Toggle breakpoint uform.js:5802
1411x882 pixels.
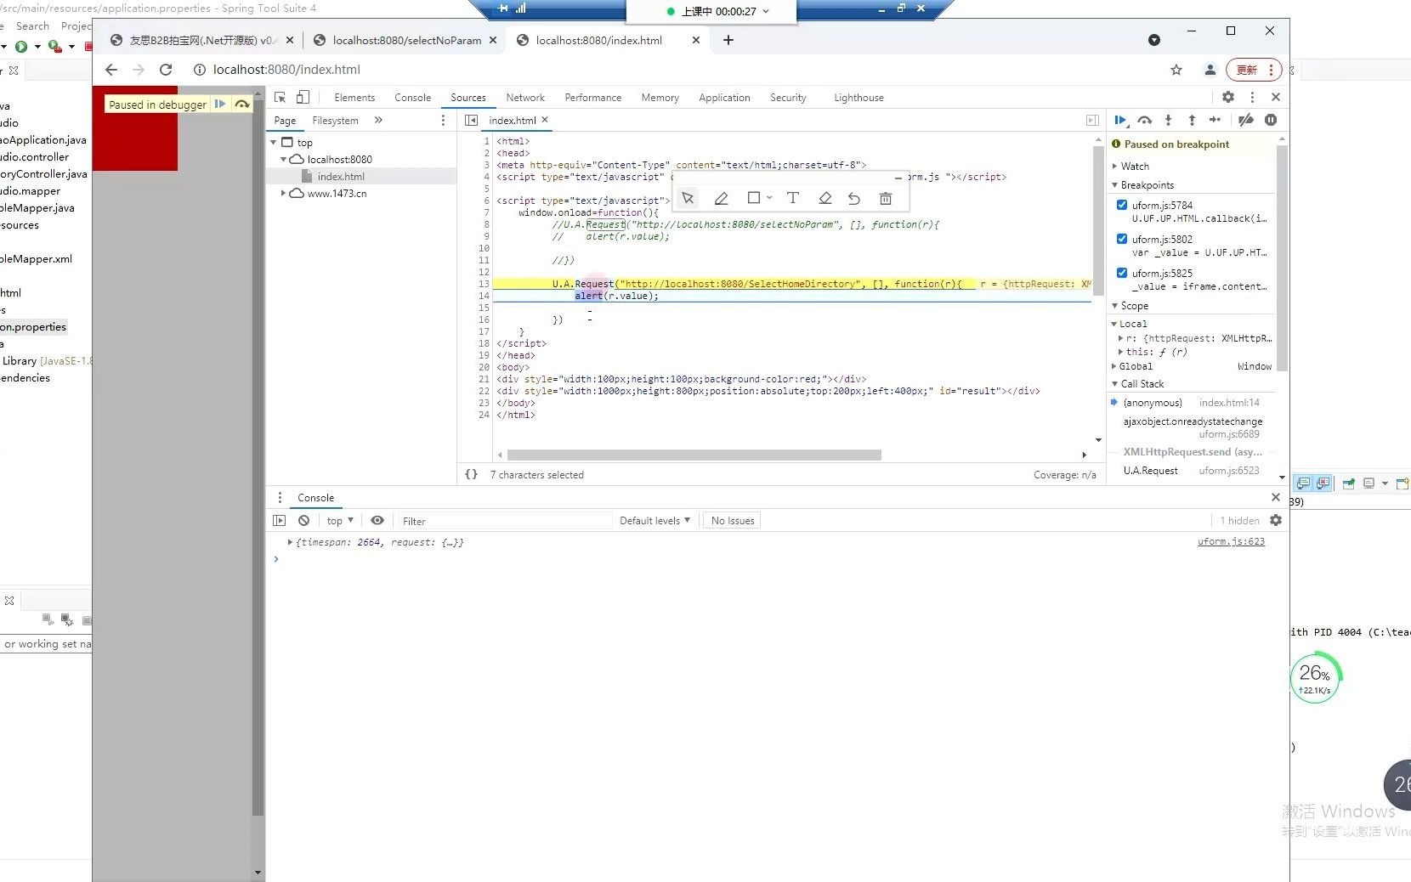(x=1122, y=239)
